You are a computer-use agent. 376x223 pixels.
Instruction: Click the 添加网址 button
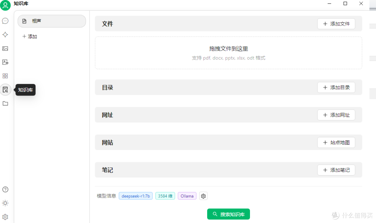pos(336,115)
